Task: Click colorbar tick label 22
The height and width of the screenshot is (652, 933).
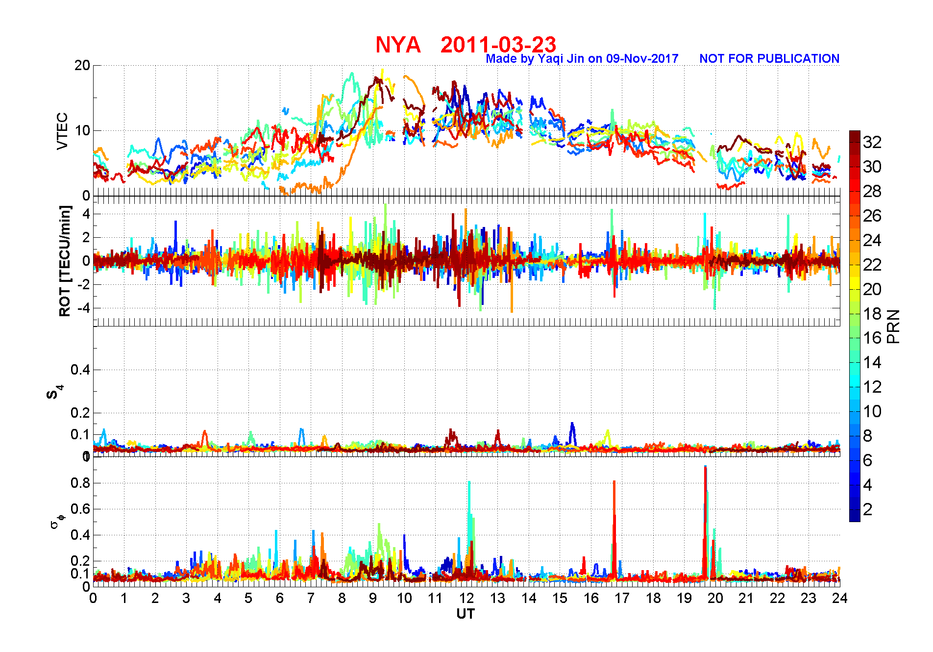Action: (x=872, y=265)
